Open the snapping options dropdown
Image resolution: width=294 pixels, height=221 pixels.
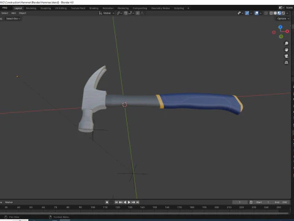coord(131,13)
